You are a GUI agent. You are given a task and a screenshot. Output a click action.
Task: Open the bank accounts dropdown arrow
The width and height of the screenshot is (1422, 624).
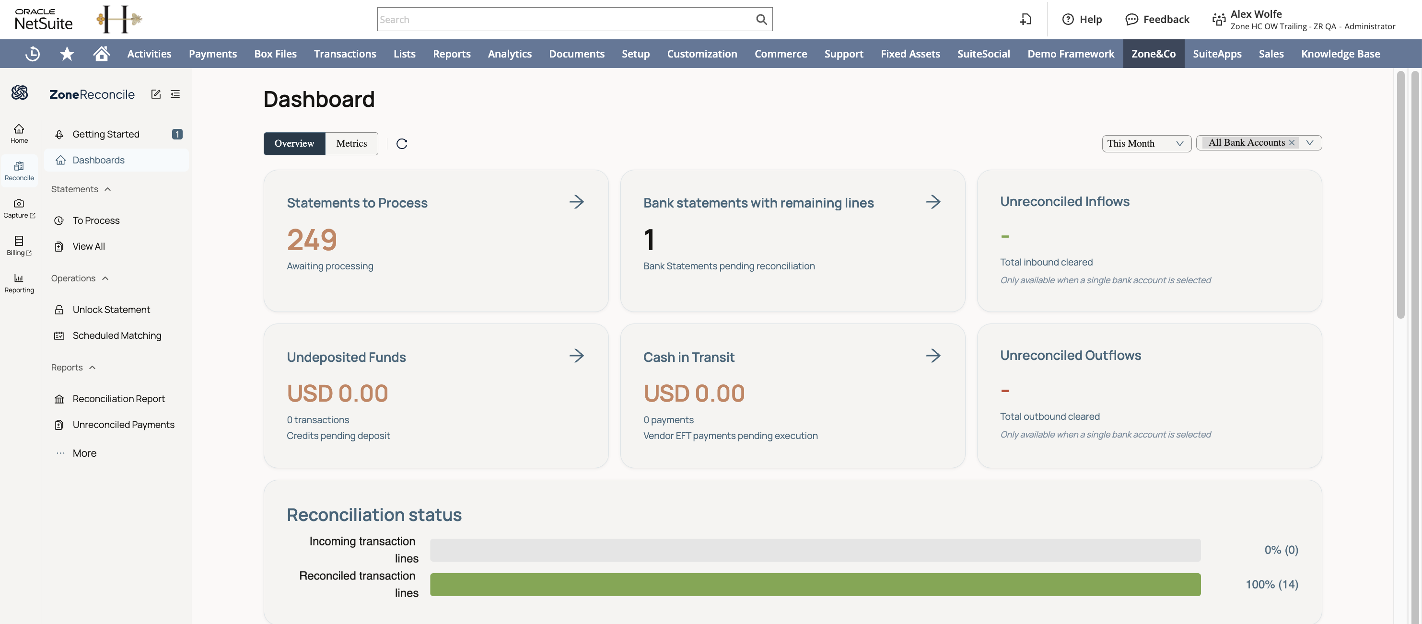[x=1310, y=142]
